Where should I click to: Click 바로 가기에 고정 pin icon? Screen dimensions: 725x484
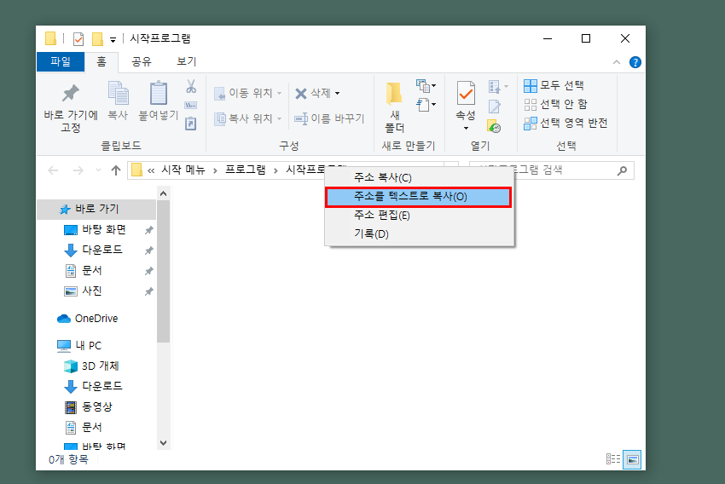[x=71, y=94]
